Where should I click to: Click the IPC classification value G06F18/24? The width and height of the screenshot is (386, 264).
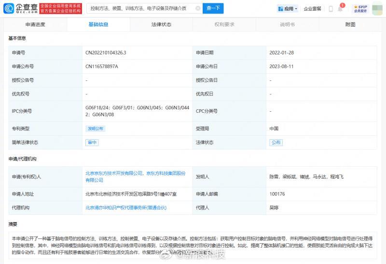[97, 107]
